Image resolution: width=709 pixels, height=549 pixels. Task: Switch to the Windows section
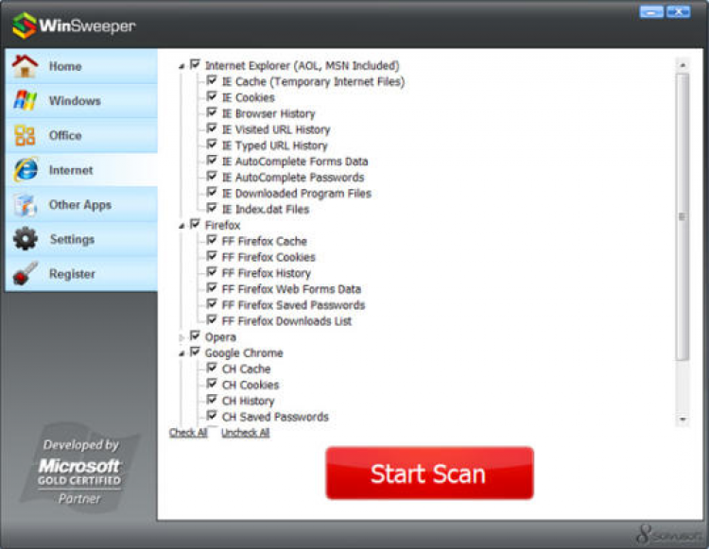point(81,100)
